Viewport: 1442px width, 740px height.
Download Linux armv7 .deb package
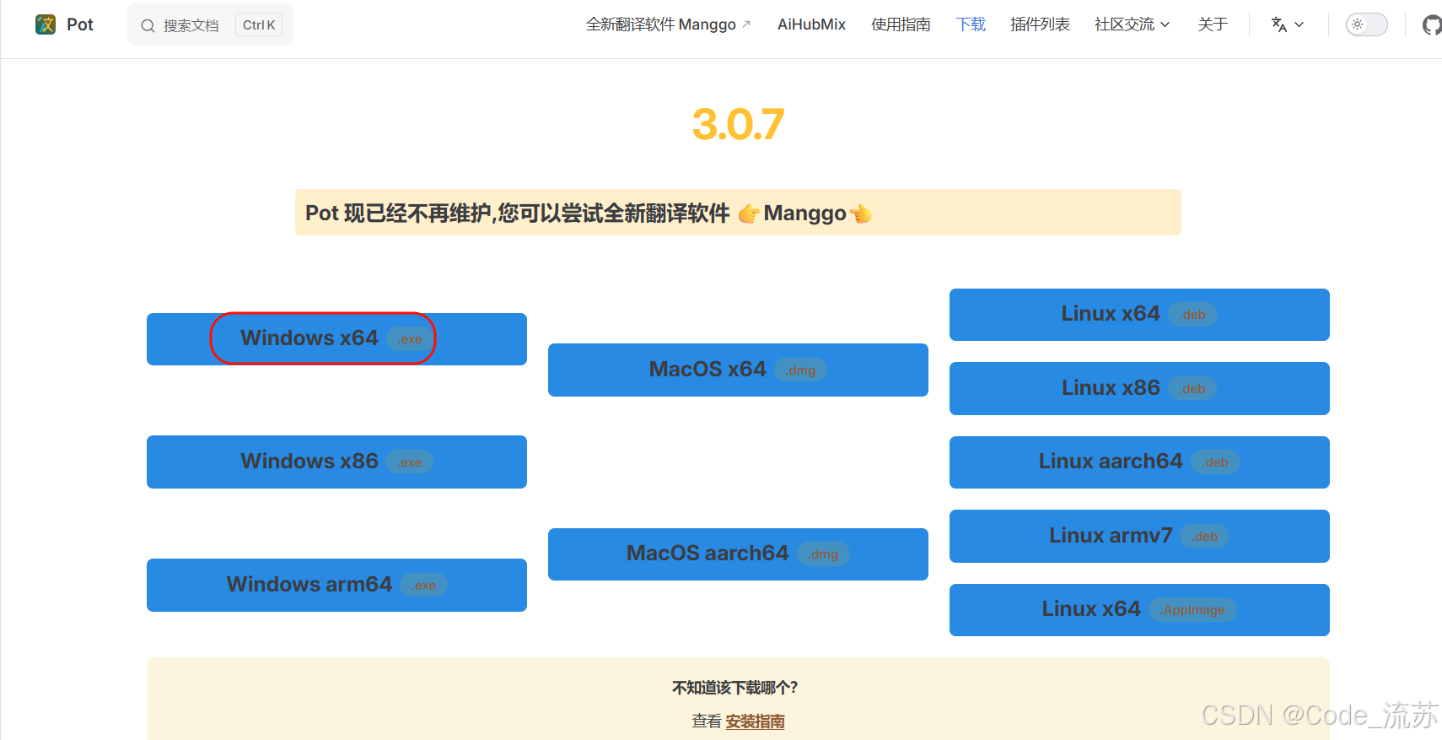pyautogui.click(x=1139, y=536)
